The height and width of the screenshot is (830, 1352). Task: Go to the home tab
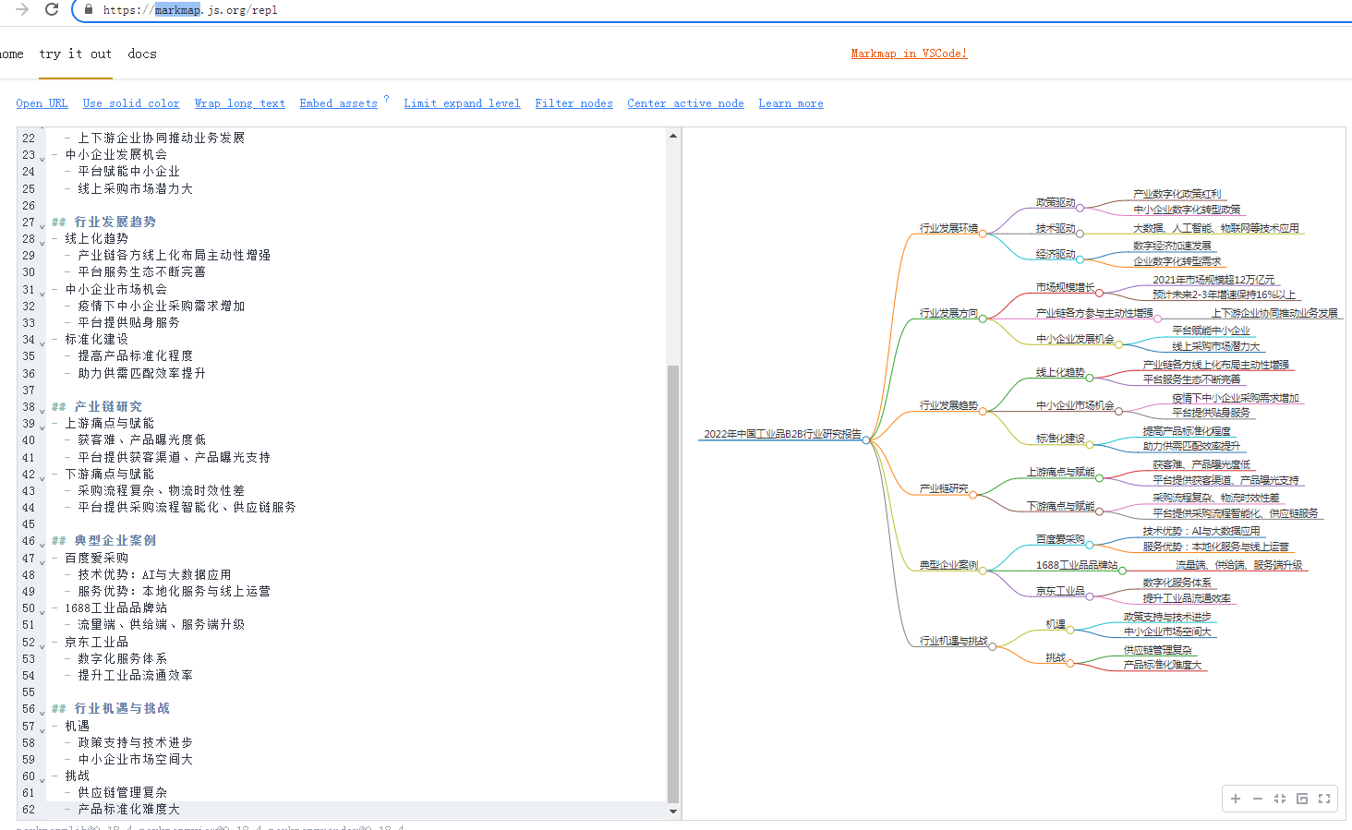(x=11, y=54)
